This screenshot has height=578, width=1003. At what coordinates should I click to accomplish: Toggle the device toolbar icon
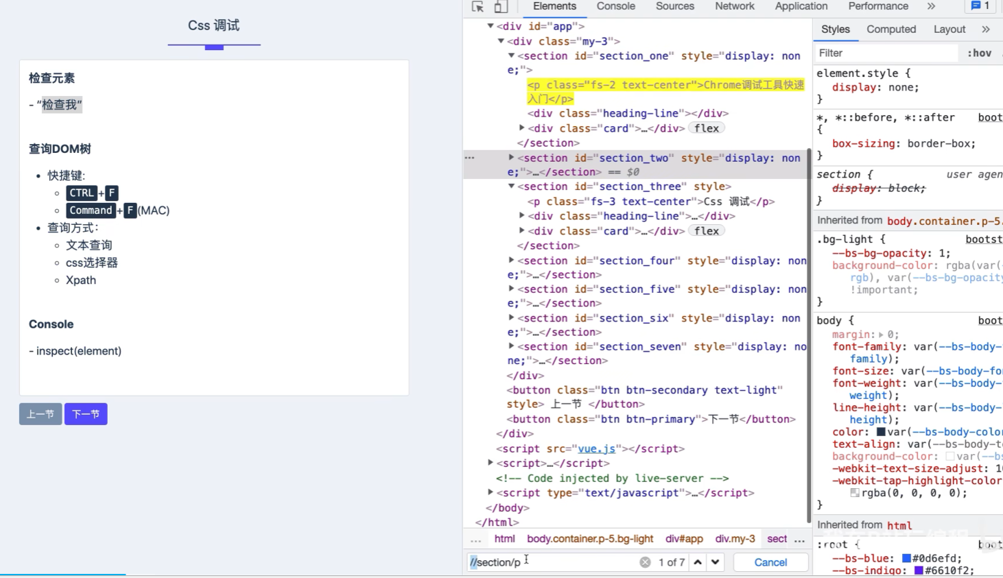pyautogui.click(x=501, y=7)
